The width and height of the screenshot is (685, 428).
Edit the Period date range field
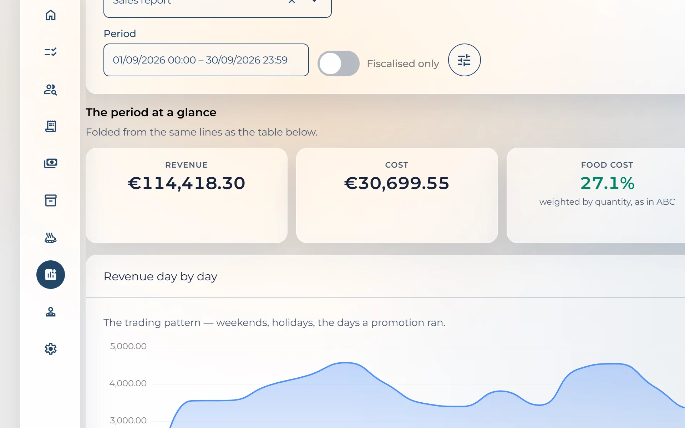206,60
